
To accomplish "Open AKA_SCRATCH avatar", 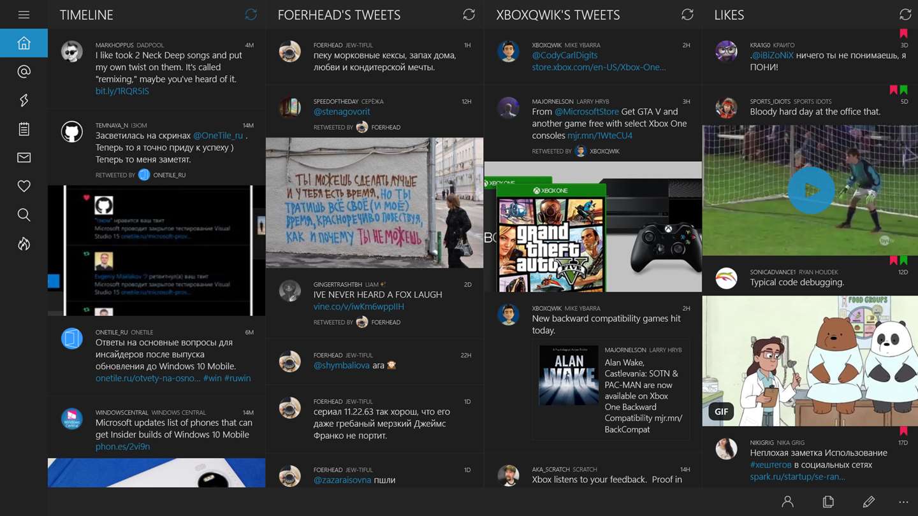I will tap(508, 475).
